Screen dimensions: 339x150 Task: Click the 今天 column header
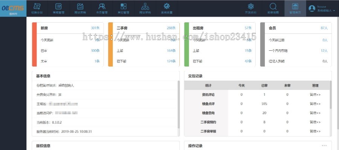click(241, 85)
